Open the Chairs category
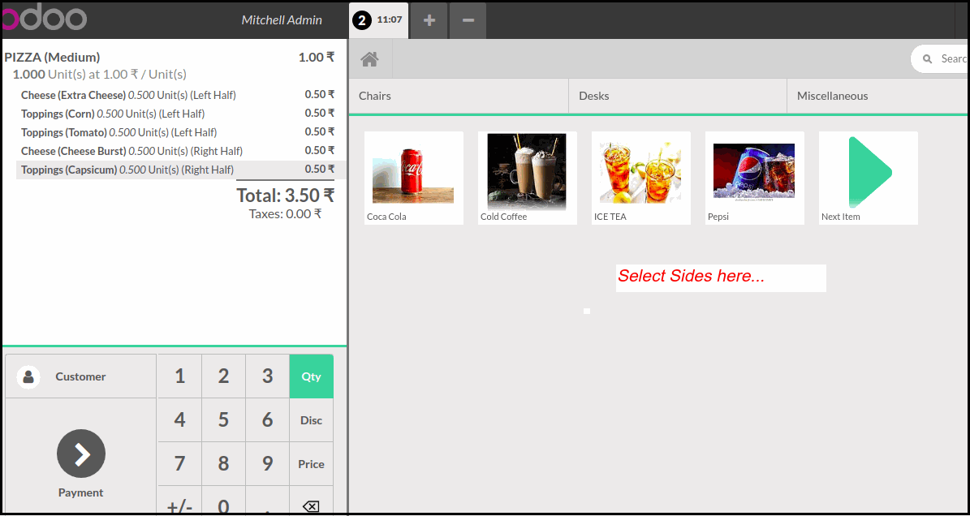 pyautogui.click(x=459, y=96)
